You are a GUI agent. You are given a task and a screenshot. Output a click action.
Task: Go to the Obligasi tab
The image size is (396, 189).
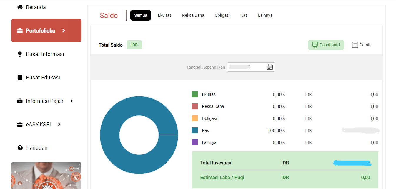(222, 15)
